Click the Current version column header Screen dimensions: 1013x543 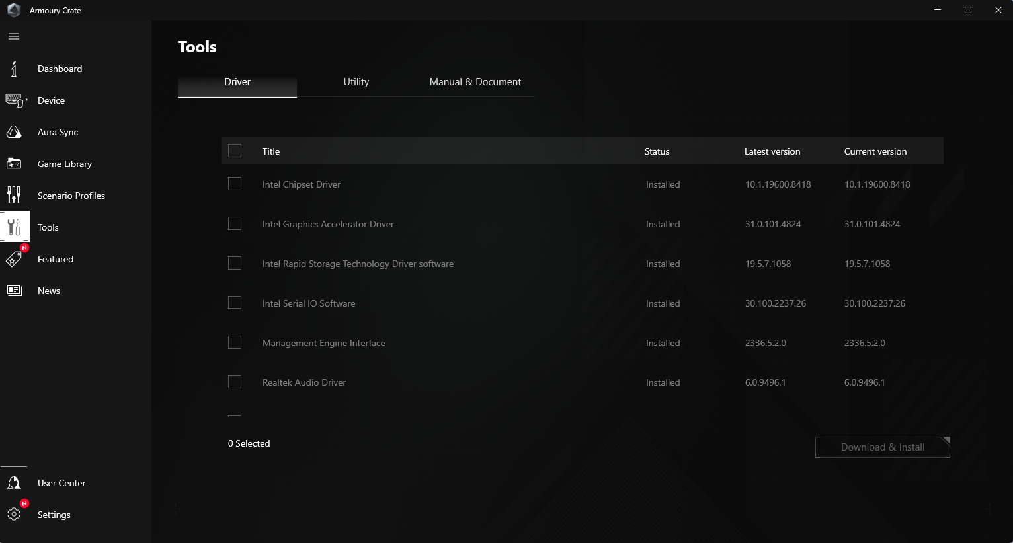click(875, 151)
